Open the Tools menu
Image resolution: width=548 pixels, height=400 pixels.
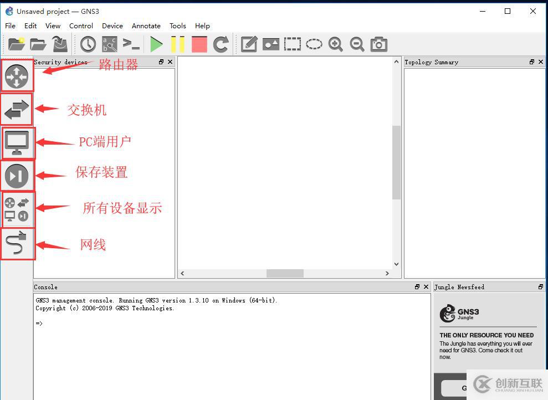click(177, 26)
